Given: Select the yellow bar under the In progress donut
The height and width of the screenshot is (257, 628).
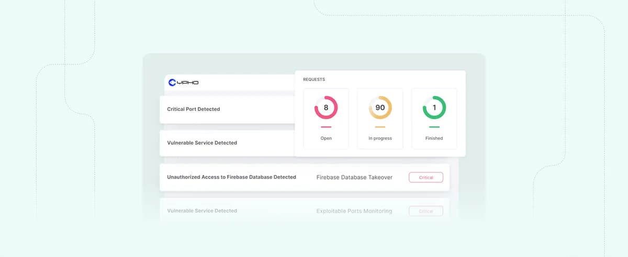Looking at the screenshot, I should point(380,127).
